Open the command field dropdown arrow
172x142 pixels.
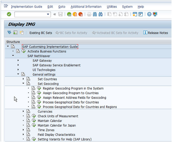pos(48,14)
